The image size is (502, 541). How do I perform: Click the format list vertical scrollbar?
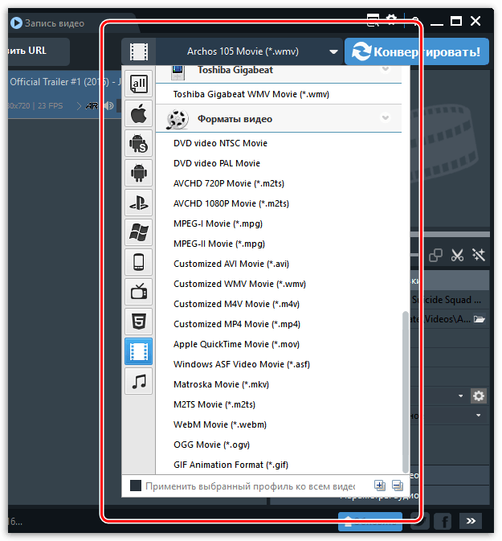click(406, 392)
